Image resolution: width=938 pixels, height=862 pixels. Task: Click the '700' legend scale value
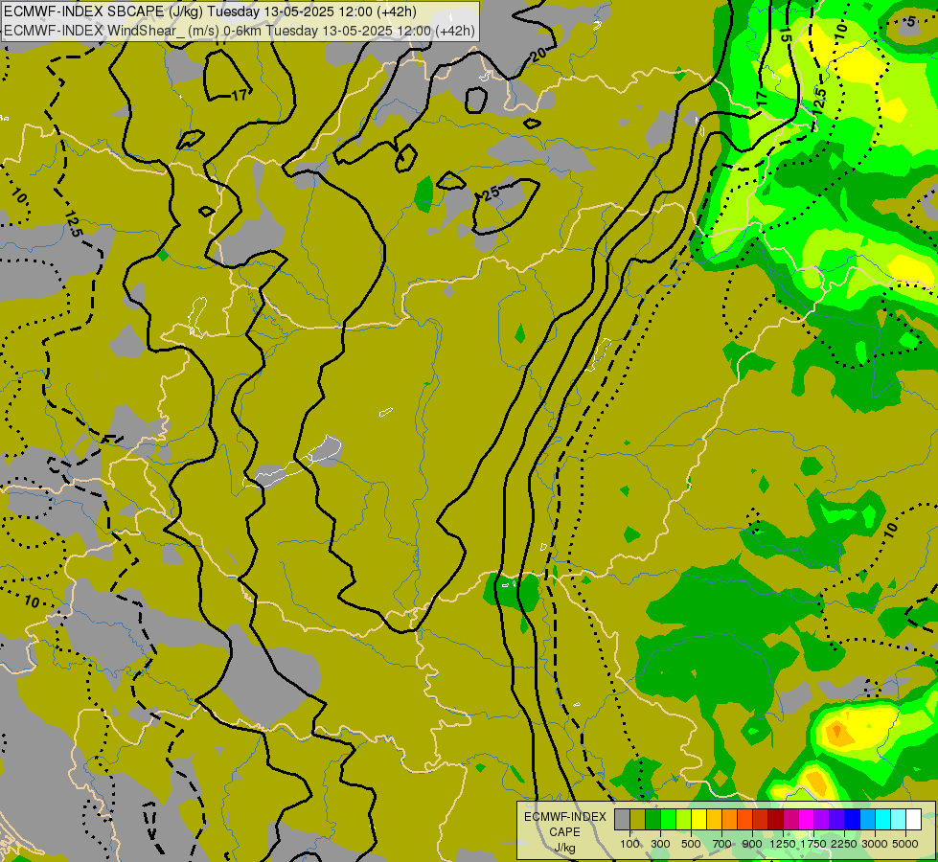(722, 844)
